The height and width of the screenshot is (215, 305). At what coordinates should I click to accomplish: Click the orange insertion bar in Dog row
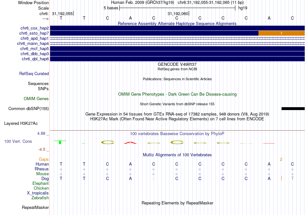pos(281,178)
